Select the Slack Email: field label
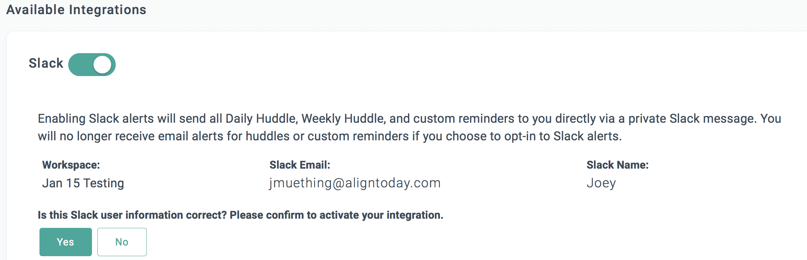 click(x=300, y=165)
